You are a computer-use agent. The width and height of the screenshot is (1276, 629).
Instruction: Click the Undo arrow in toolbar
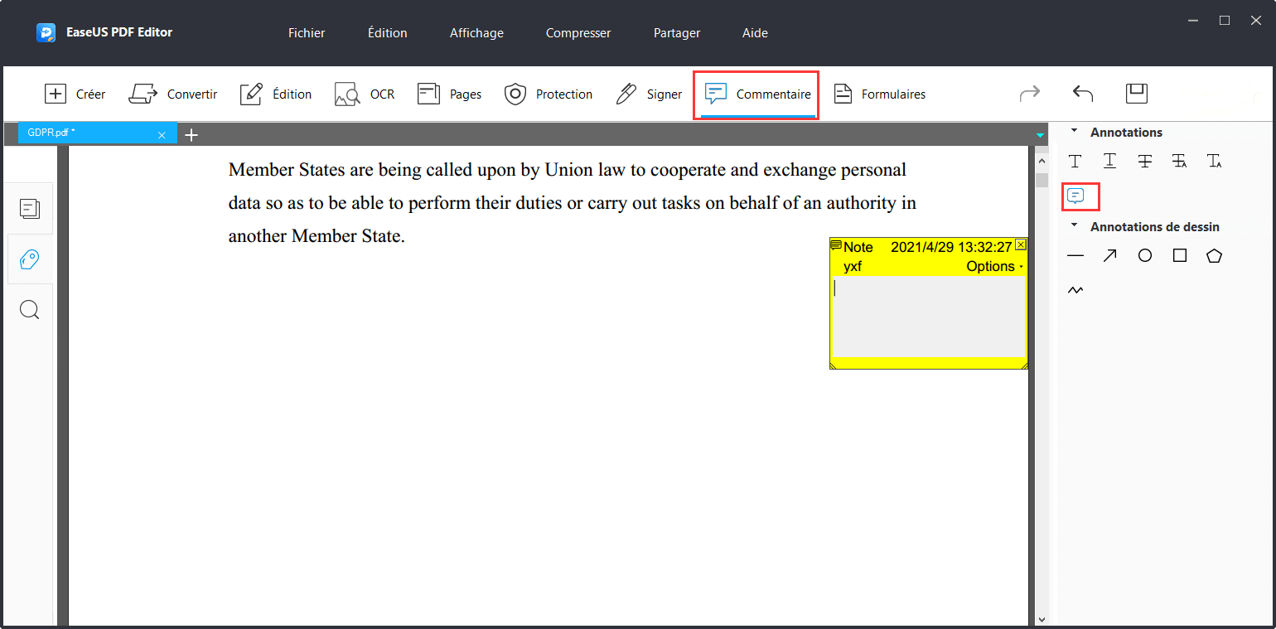(1083, 94)
